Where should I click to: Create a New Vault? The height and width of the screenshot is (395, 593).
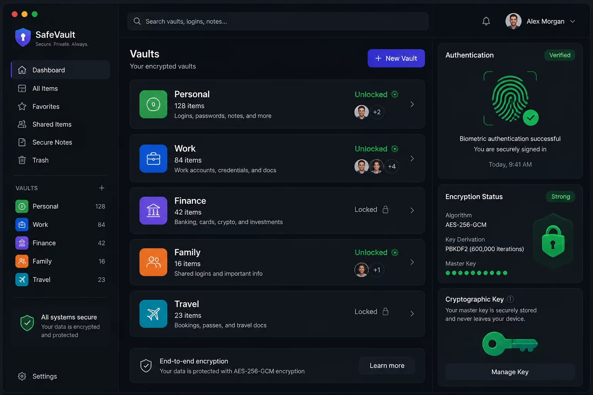click(396, 58)
